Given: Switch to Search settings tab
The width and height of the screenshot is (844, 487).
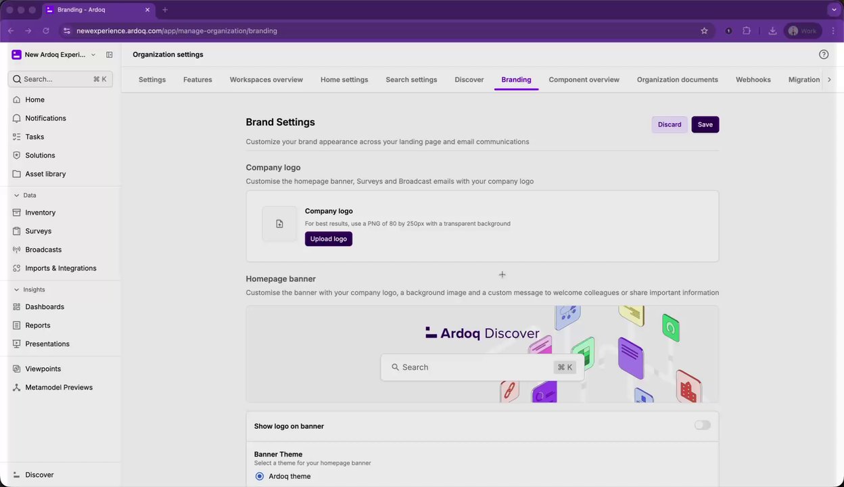Looking at the screenshot, I should (411, 80).
